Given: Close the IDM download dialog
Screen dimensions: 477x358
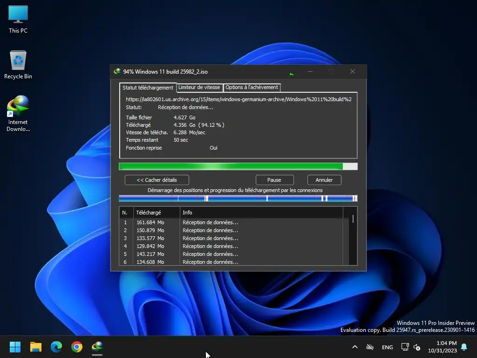Looking at the screenshot, I should (353, 71).
